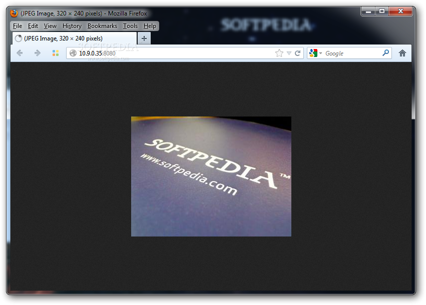Open the URL history dropdown arrow

coord(289,53)
